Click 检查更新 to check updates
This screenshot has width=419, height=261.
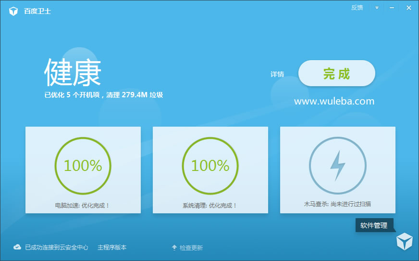click(191, 248)
